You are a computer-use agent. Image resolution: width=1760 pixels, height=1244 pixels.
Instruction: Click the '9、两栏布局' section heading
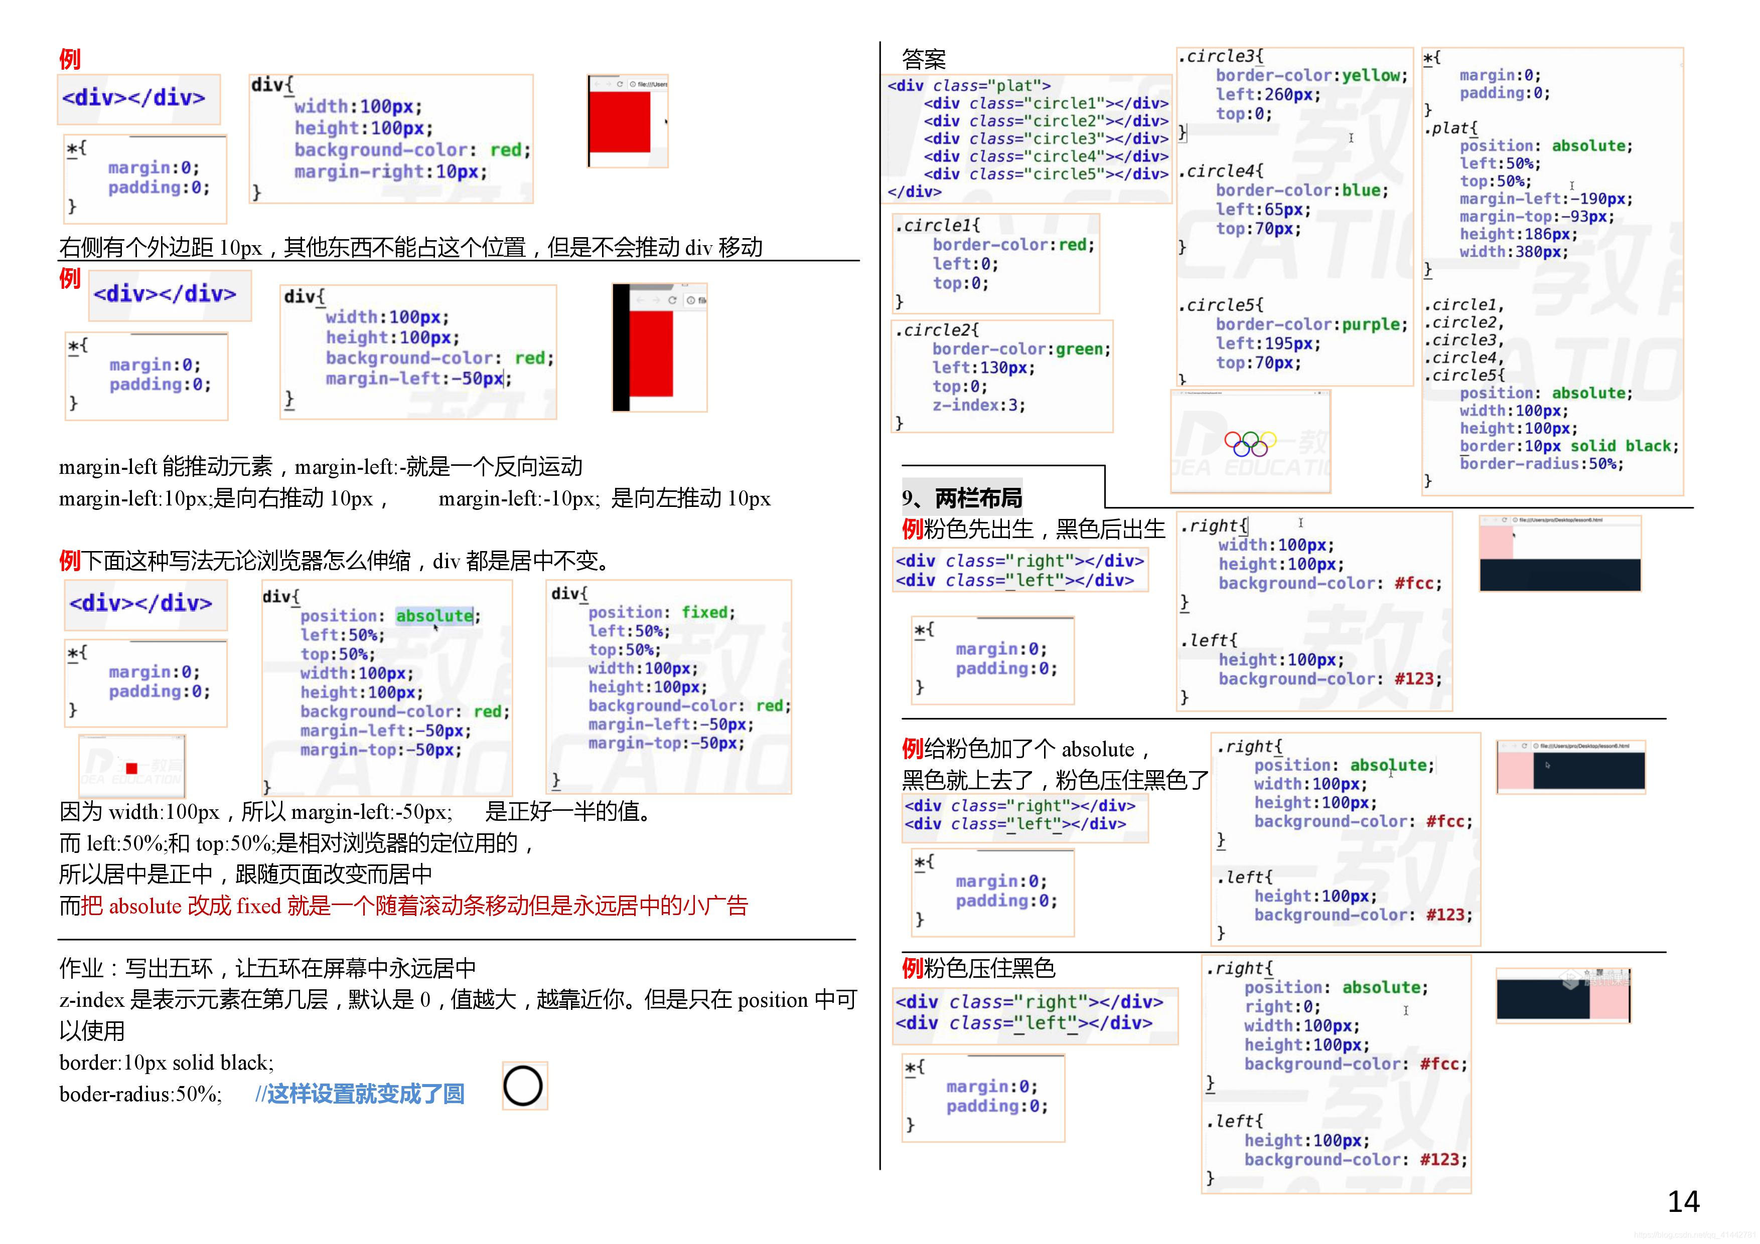962,499
